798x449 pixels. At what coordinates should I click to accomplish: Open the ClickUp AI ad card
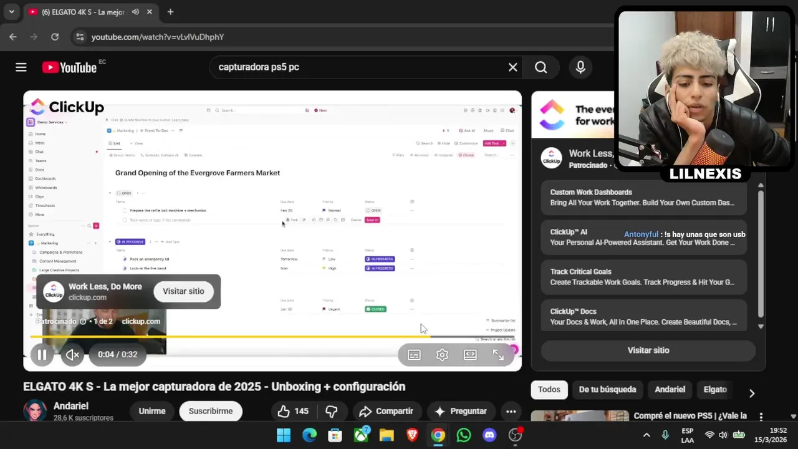coord(643,237)
